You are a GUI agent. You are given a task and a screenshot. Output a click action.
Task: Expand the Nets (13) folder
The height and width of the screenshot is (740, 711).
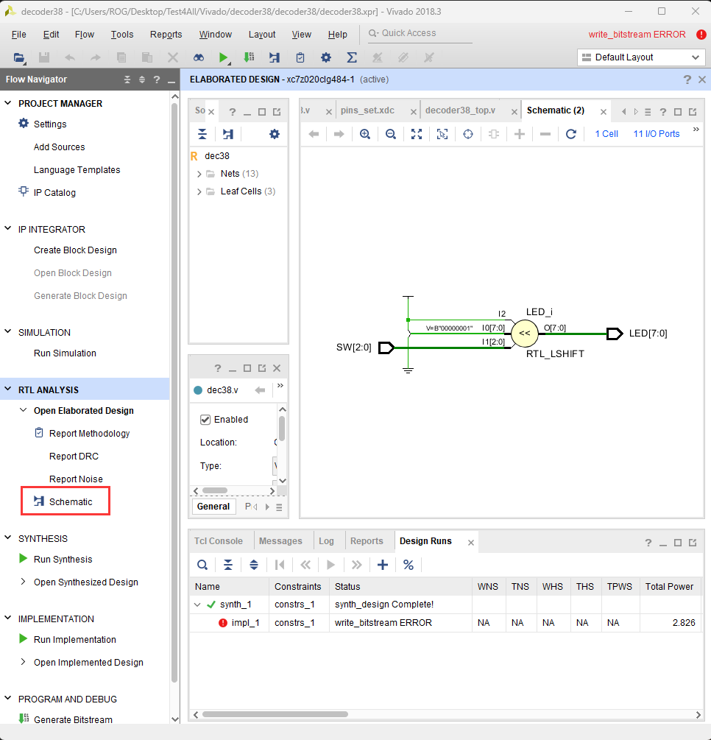pyautogui.click(x=199, y=175)
